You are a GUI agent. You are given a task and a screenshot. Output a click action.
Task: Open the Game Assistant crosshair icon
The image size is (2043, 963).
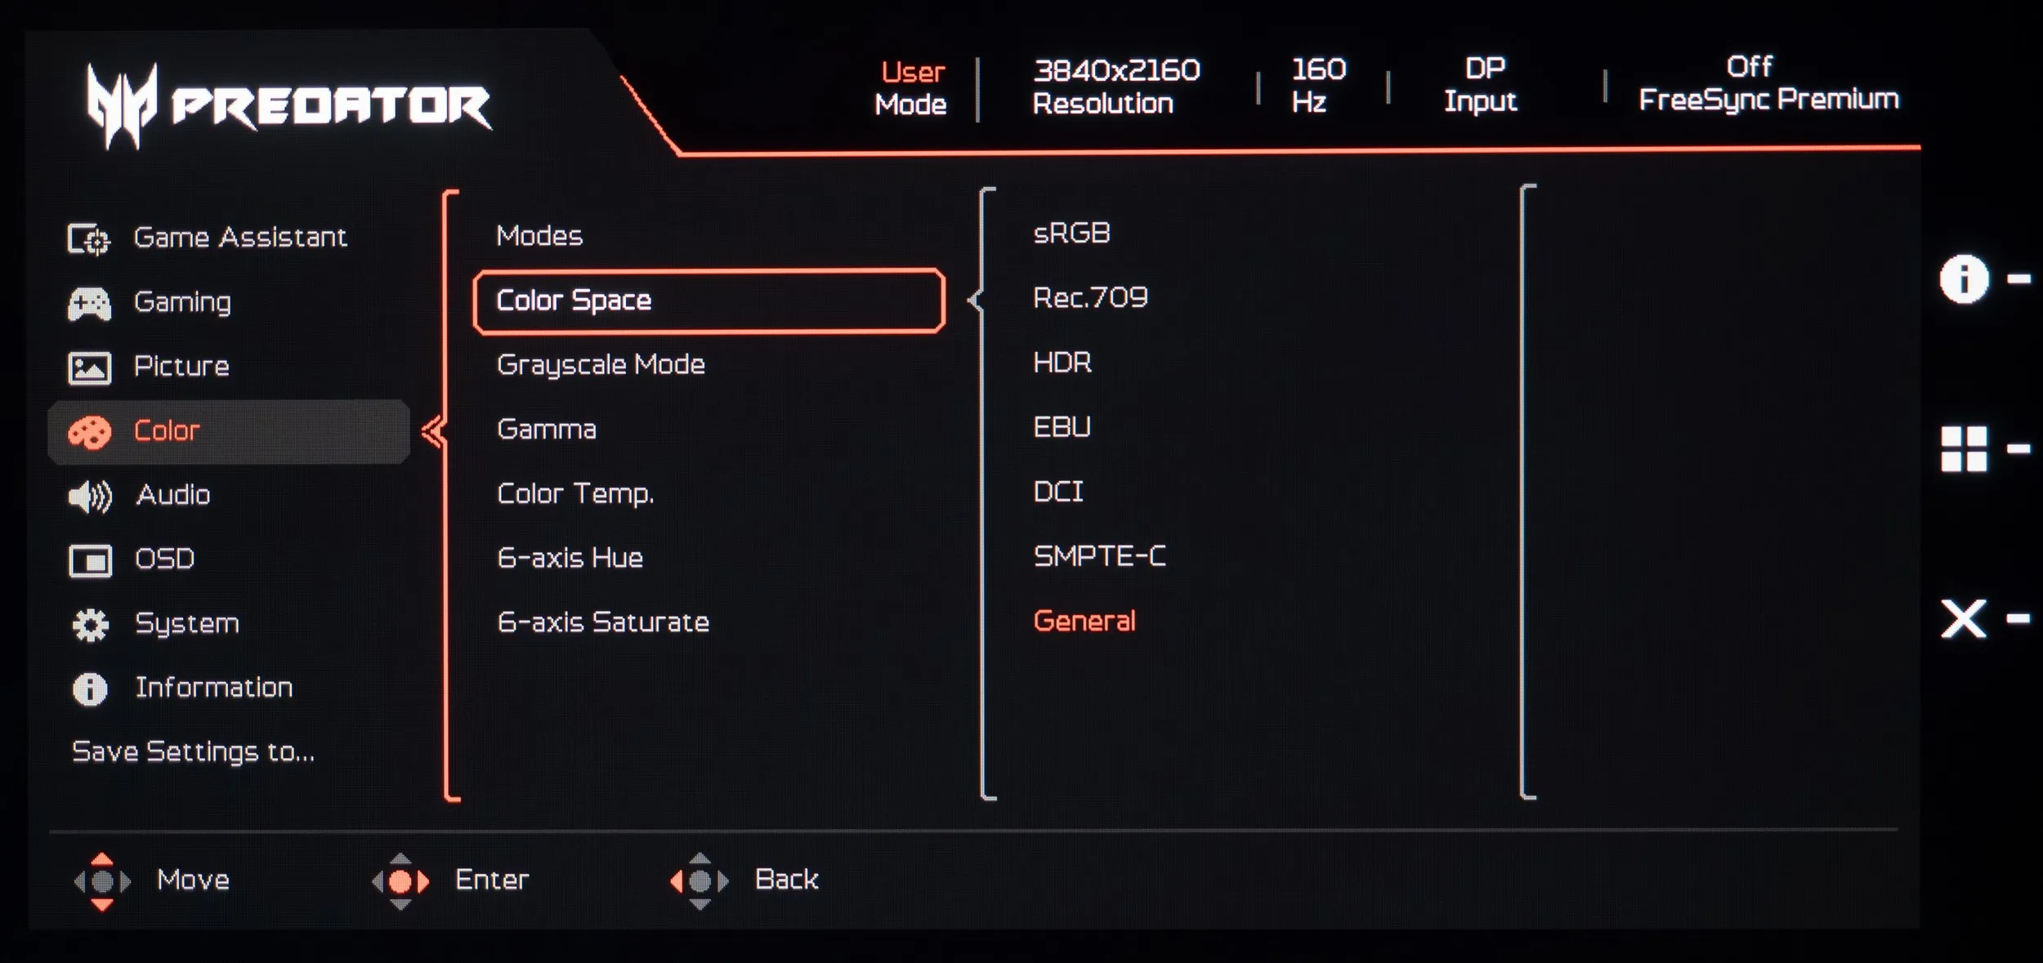click(x=88, y=239)
